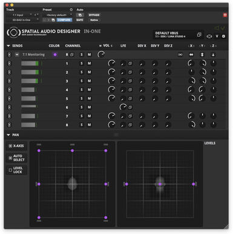Click the DIV X knob of channel 3
233x234 pixels.
142,81
